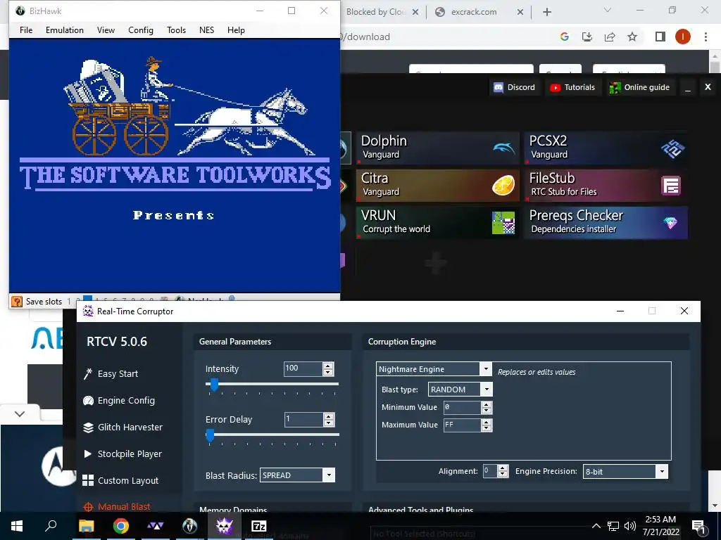Click the Intensity value field
This screenshot has width=721, height=540.
[x=303, y=368]
